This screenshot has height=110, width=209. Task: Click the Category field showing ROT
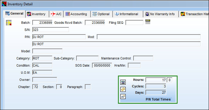(x=42, y=58)
